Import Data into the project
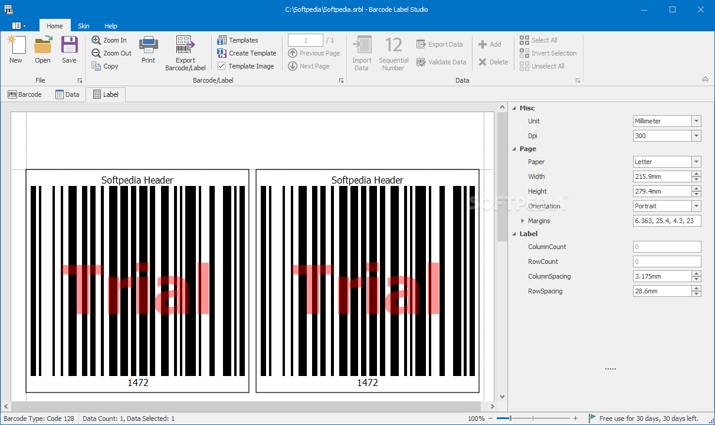715x425 pixels. pyautogui.click(x=362, y=53)
